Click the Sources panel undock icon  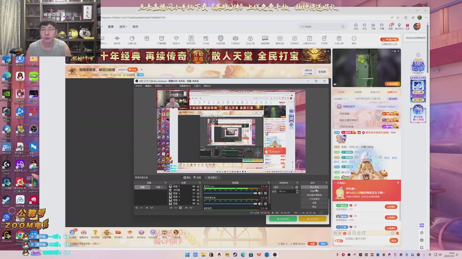pyautogui.click(x=200, y=182)
